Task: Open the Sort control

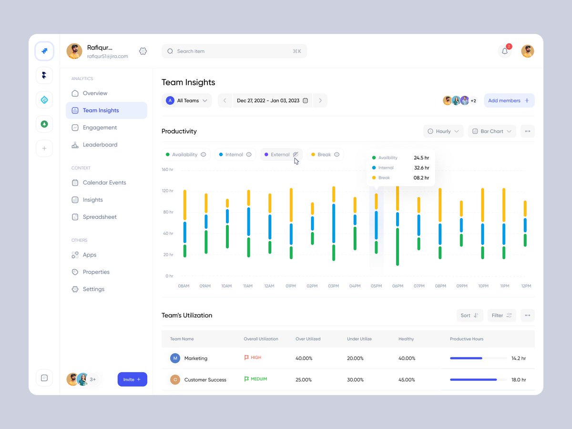Action: (x=470, y=315)
